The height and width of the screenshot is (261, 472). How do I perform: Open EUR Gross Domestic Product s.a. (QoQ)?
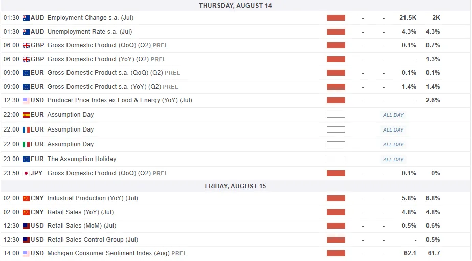[x=104, y=73]
